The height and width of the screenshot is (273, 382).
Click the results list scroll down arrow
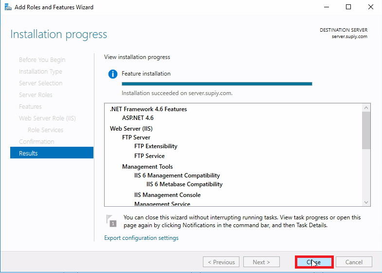pos(366,202)
